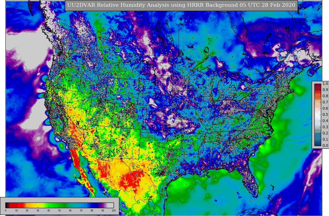This screenshot has width=329, height=216.
Task: Click the green section of horizontal humidity colorbar
Action: (57, 205)
